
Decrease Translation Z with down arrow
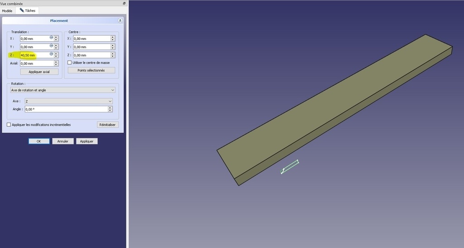(x=56, y=57)
